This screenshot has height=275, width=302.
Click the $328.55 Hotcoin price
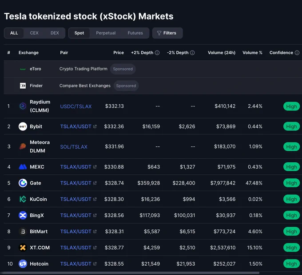[x=114, y=264]
